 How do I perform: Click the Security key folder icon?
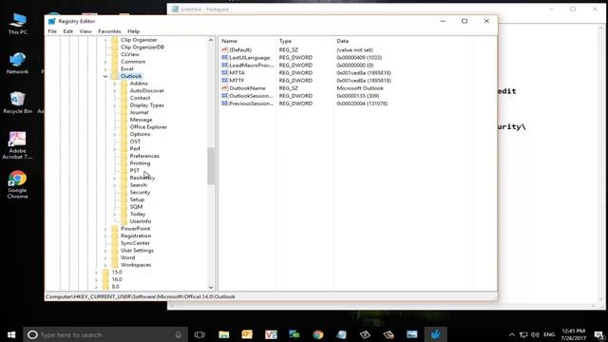[124, 192]
